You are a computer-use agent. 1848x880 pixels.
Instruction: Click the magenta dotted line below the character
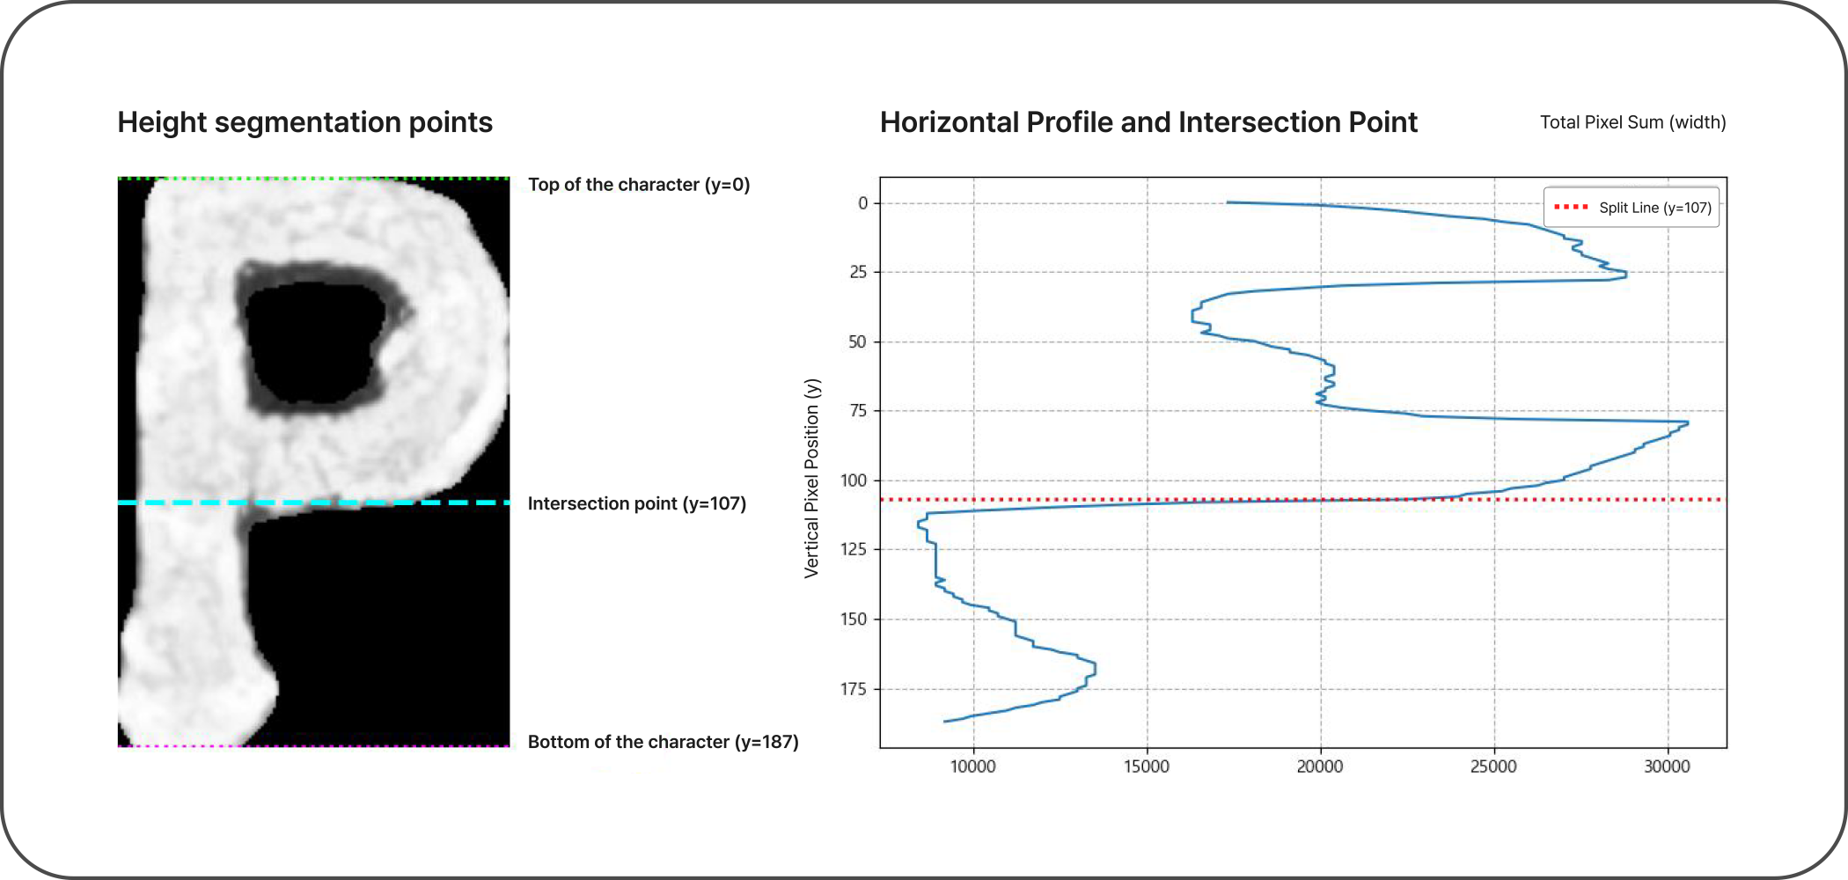(x=313, y=745)
